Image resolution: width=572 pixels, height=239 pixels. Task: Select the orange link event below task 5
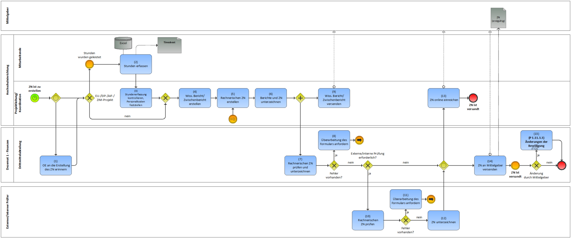(233, 119)
